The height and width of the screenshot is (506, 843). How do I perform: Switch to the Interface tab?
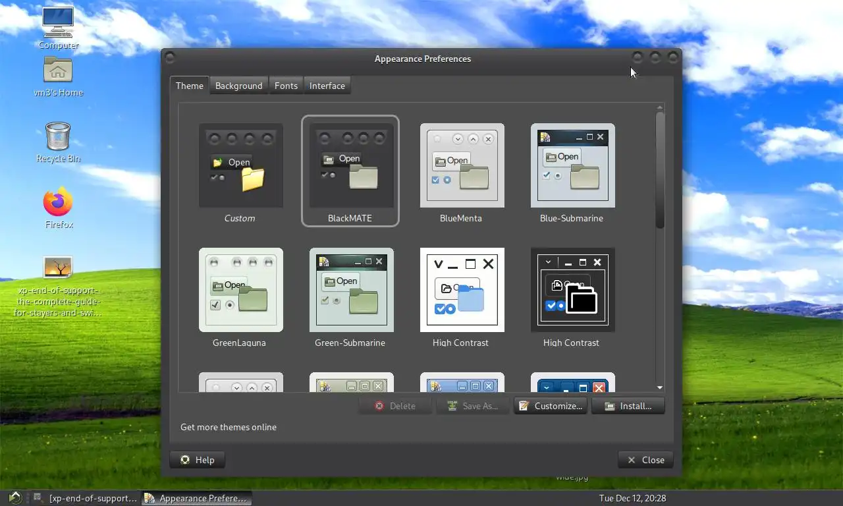click(327, 86)
